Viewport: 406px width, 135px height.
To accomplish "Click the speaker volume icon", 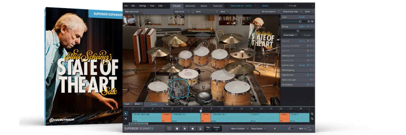I will pyautogui.click(x=275, y=129).
